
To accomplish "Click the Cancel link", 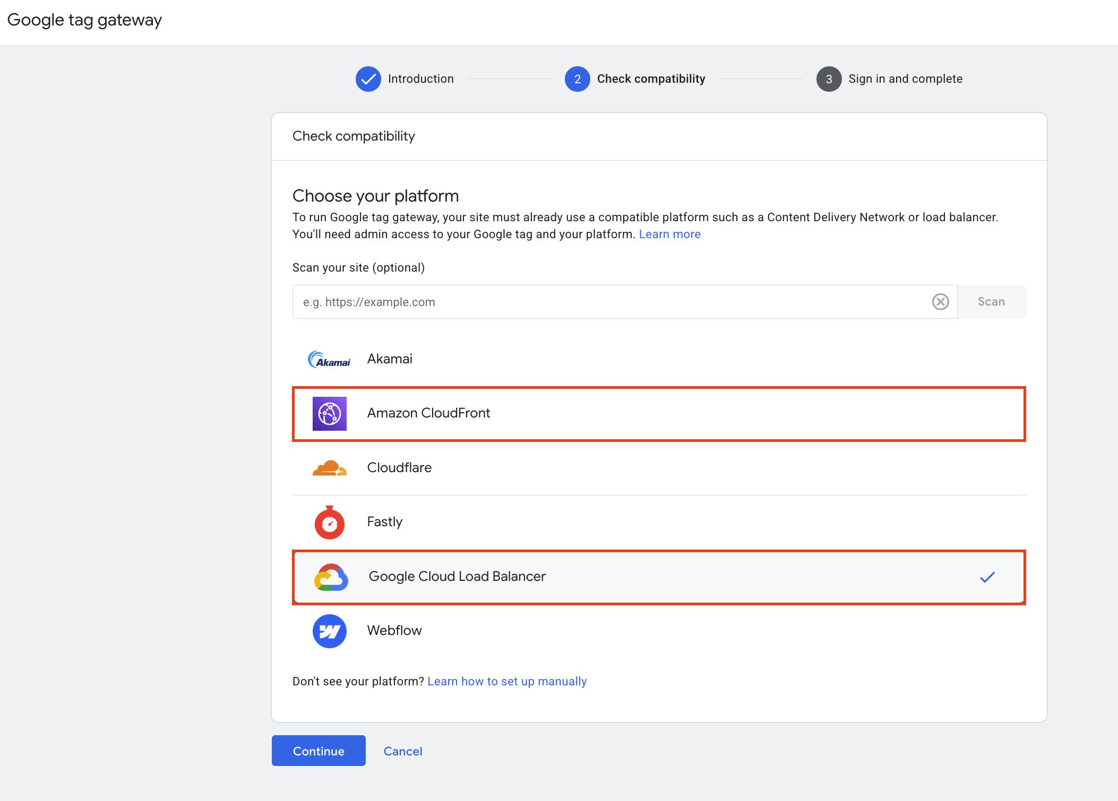I will tap(403, 751).
